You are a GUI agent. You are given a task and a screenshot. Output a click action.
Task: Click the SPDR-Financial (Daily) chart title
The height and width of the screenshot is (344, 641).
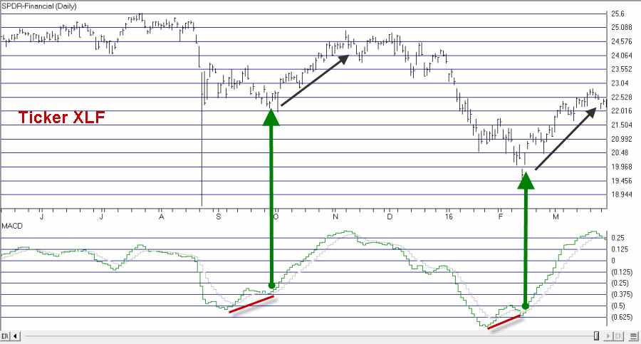pos(39,6)
